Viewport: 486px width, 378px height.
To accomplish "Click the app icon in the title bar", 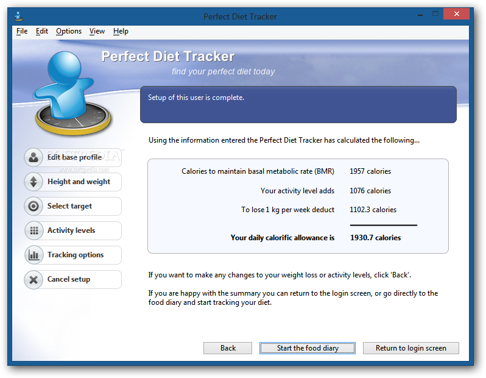I will click(19, 16).
